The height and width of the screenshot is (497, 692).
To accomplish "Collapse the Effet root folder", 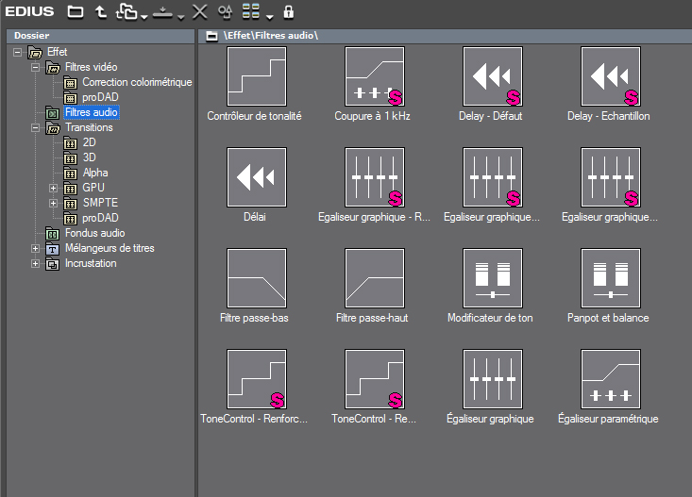I will tap(17, 53).
